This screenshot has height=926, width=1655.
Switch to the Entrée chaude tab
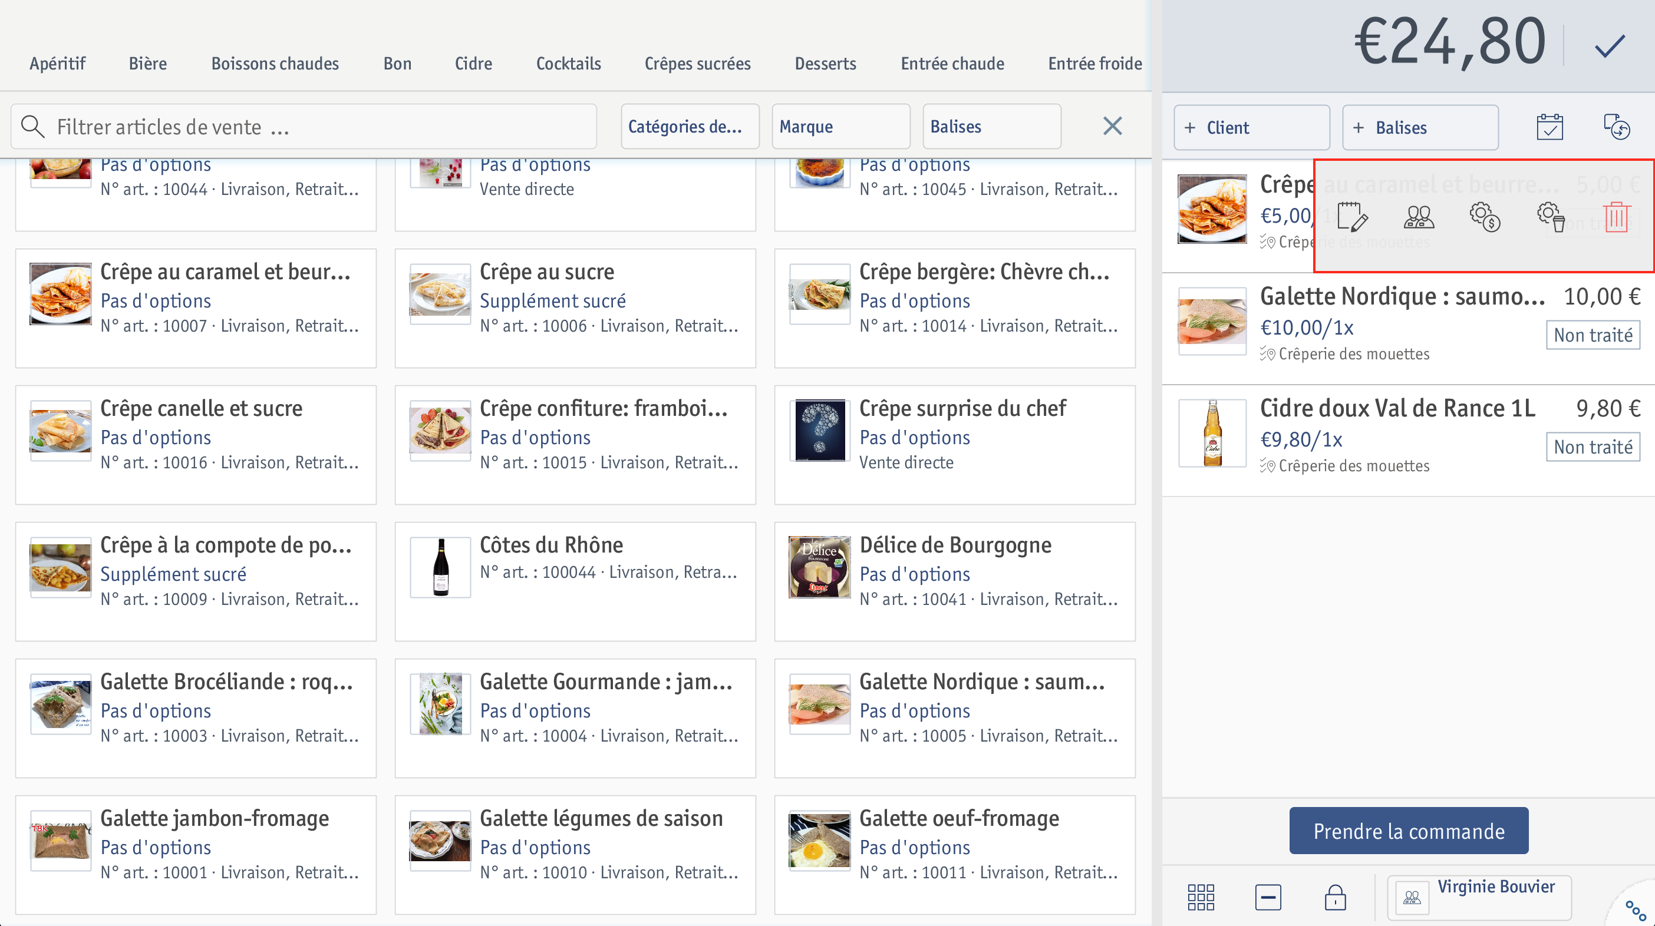[952, 64]
